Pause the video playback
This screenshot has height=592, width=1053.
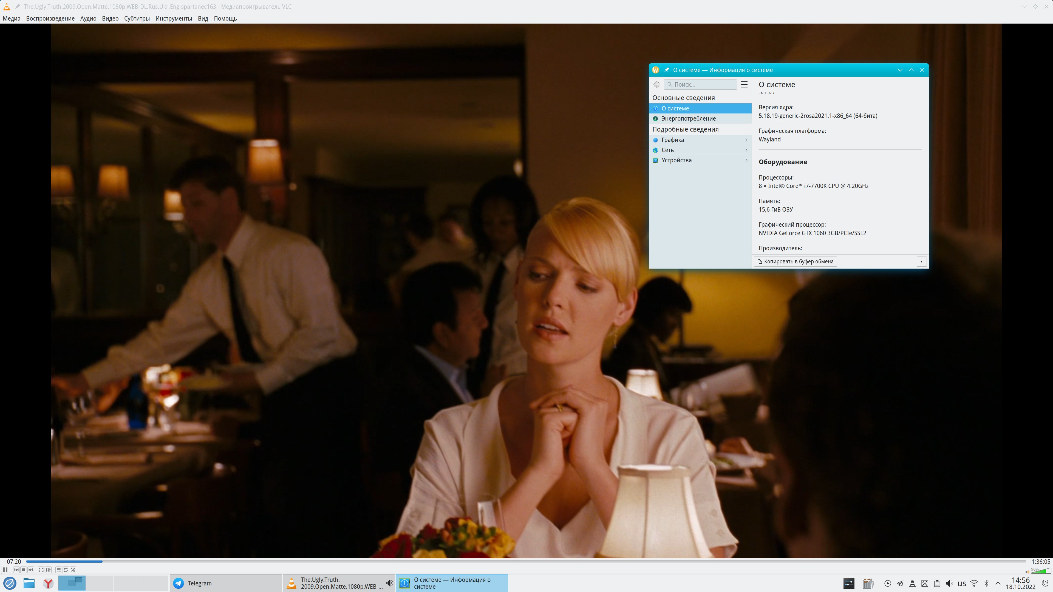[x=5, y=570]
